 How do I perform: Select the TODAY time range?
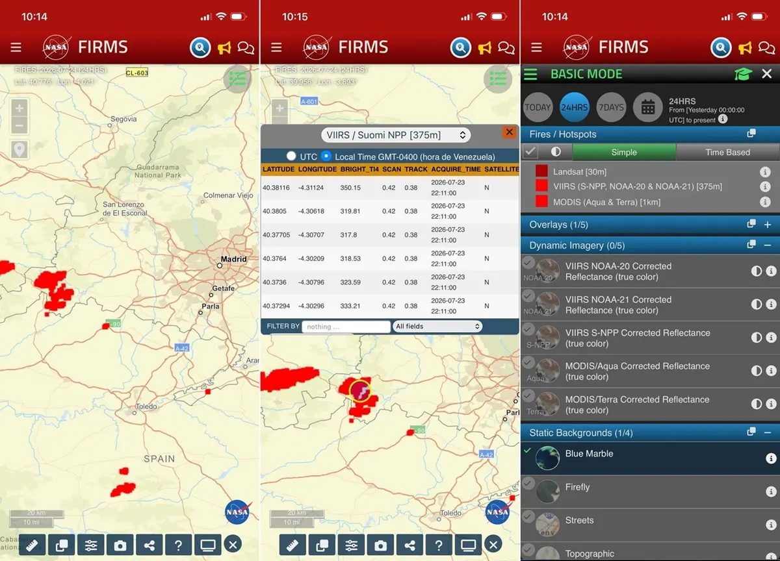point(538,107)
